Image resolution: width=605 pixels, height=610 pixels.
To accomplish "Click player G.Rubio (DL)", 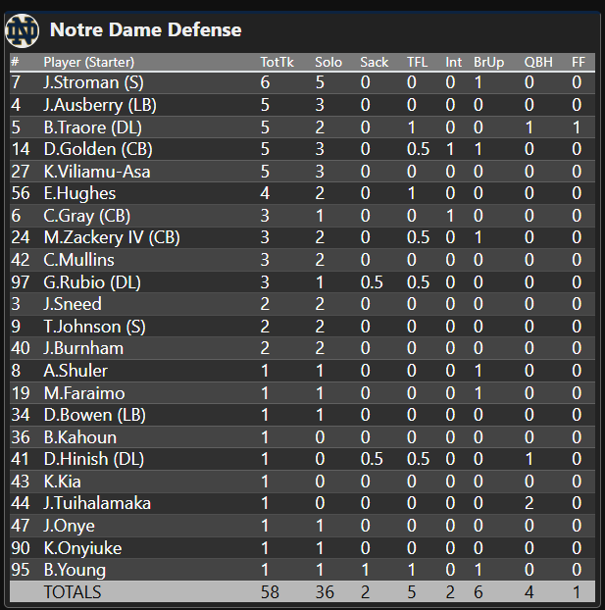I will [x=92, y=282].
